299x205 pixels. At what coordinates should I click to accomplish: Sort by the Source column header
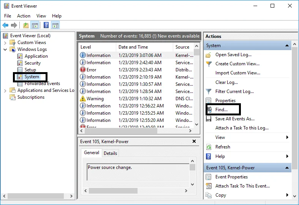183,47
